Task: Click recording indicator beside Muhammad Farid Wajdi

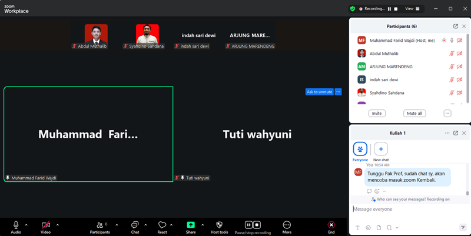Action: pyautogui.click(x=444, y=40)
